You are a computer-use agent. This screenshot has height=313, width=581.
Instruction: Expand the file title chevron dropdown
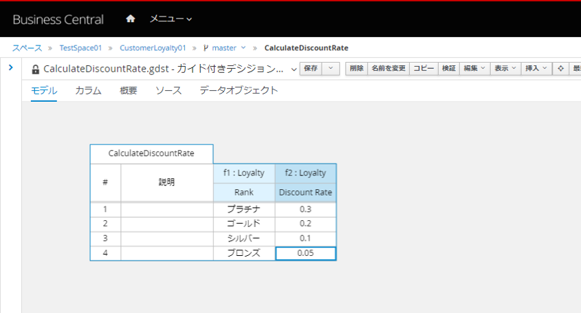[294, 69]
